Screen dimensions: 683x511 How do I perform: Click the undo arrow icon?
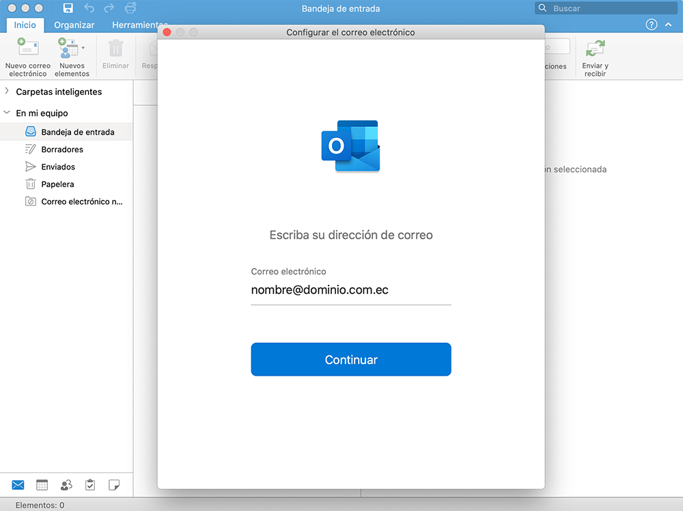pos(89,8)
